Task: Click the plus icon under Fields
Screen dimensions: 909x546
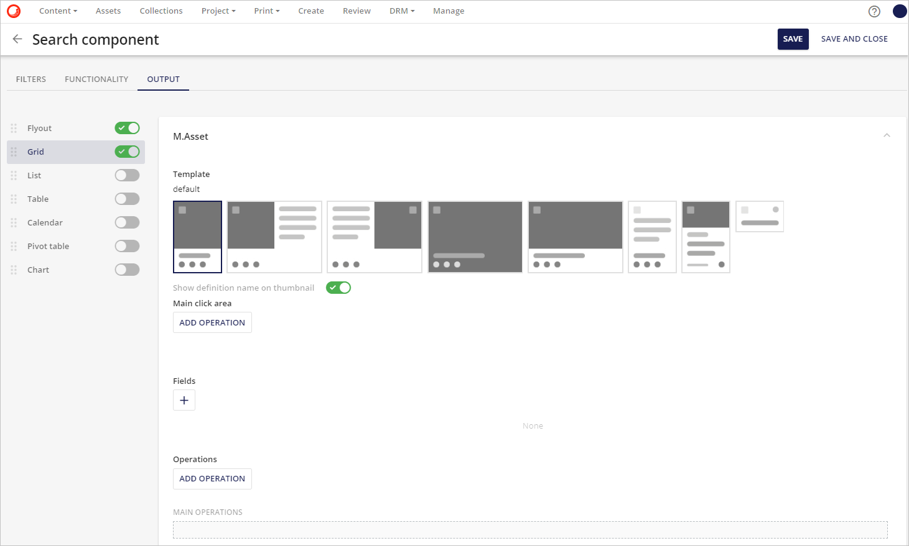Action: pyautogui.click(x=184, y=399)
